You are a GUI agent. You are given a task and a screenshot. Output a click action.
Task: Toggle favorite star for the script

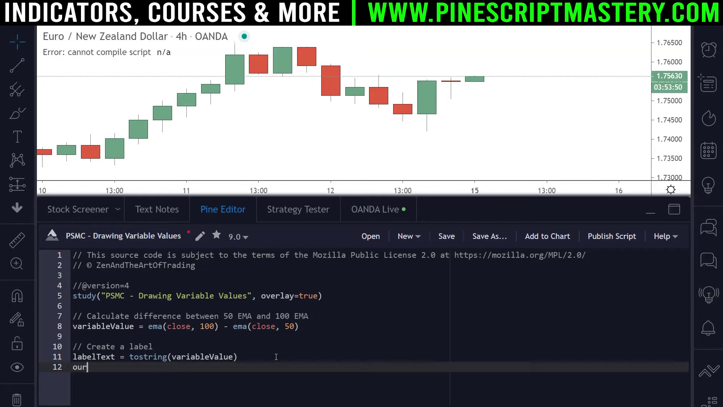(217, 235)
